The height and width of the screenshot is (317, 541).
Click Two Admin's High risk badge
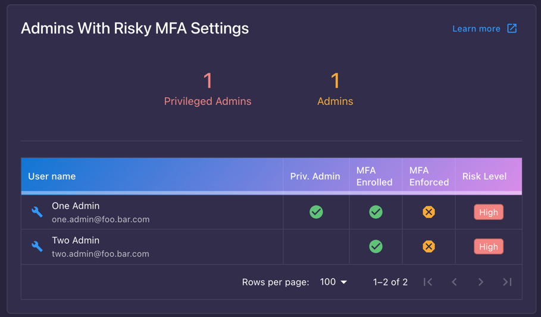pos(489,247)
